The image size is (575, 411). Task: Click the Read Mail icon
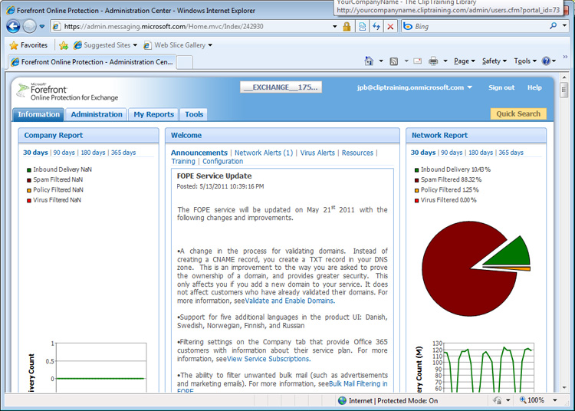click(x=417, y=61)
